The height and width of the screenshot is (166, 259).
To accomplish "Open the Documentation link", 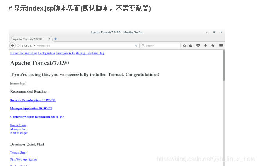I will (x=28, y=53).
